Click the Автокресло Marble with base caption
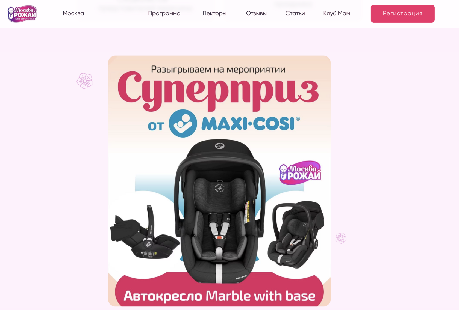This screenshot has width=459, height=310. click(219, 296)
